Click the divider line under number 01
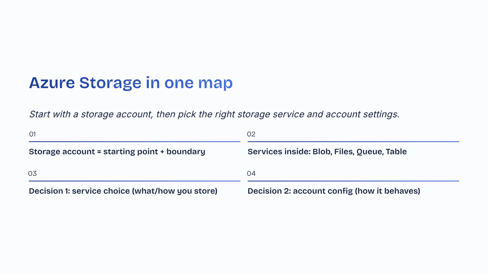Image resolution: width=488 pixels, height=274 pixels. tap(134, 142)
